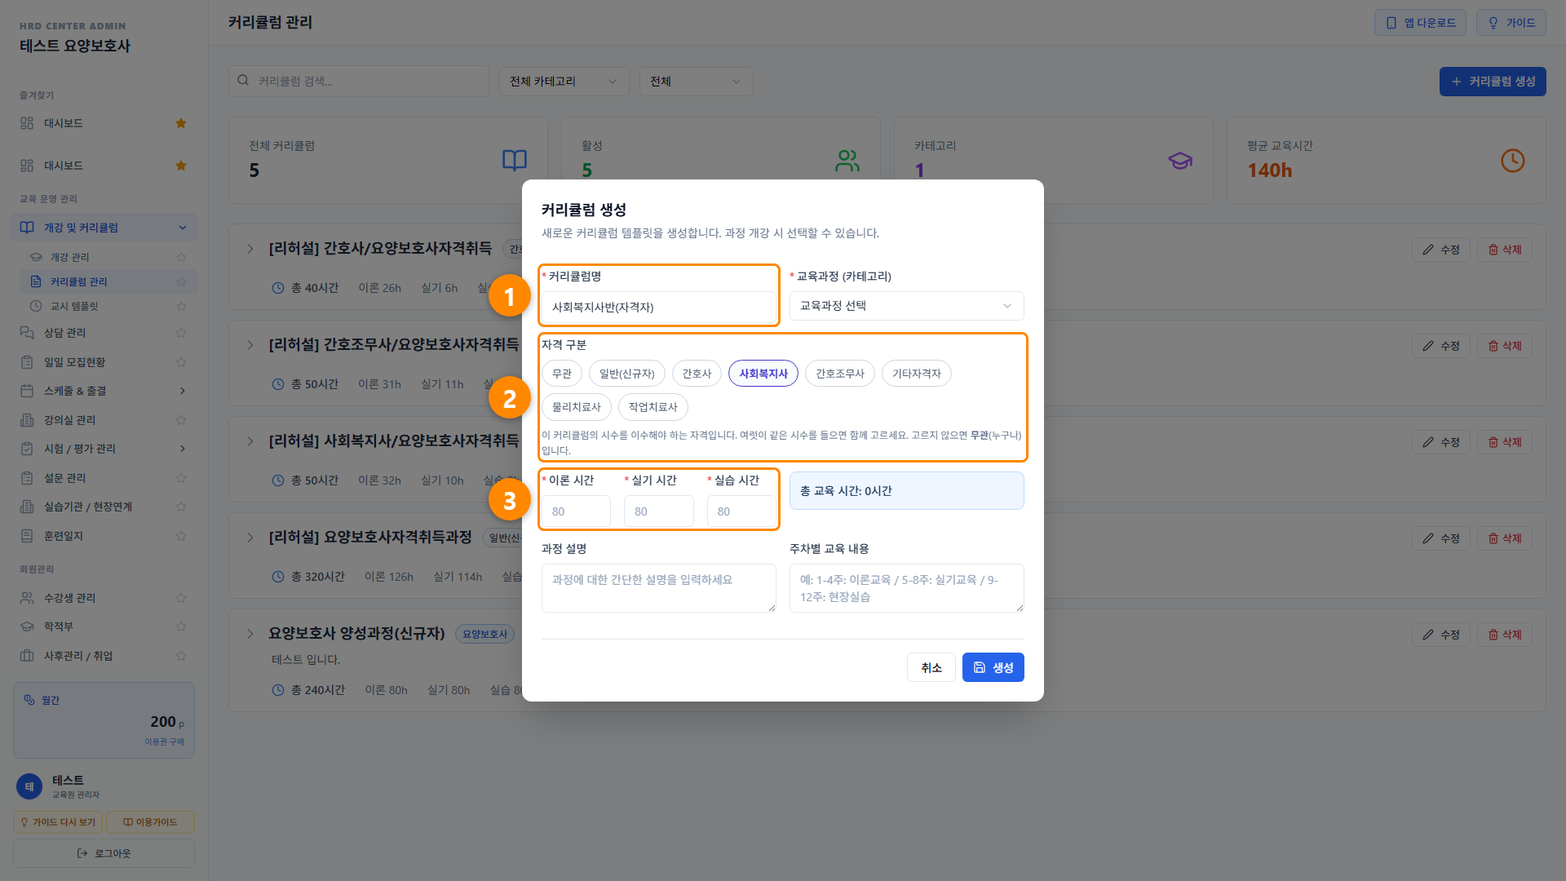Click the star icon next to 상담 관리
1566x881 pixels.
point(181,333)
